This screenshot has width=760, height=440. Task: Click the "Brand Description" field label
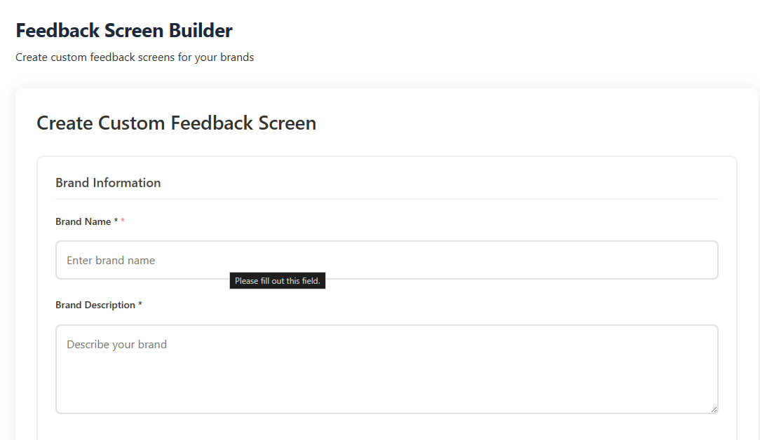[95, 305]
